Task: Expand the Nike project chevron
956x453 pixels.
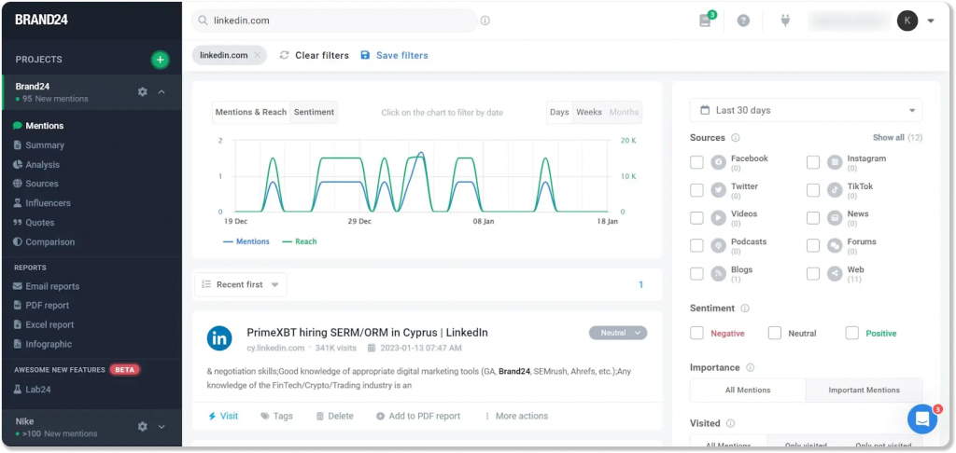Action: tap(162, 427)
